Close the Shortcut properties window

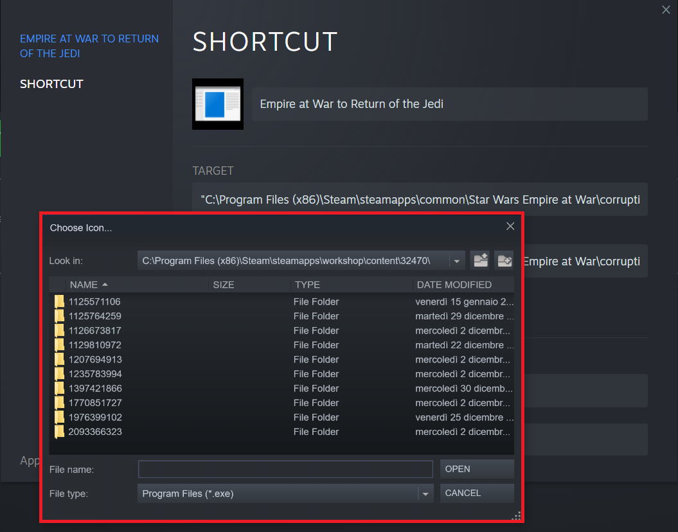666,10
